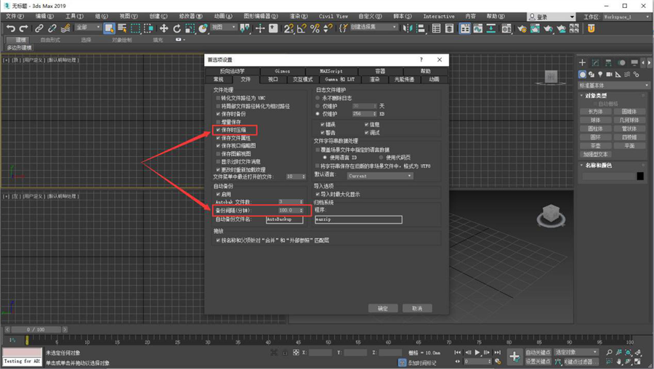The width and height of the screenshot is (654, 369).
Task: Open the 全部 selection filter dropdown
Action: 89,28
